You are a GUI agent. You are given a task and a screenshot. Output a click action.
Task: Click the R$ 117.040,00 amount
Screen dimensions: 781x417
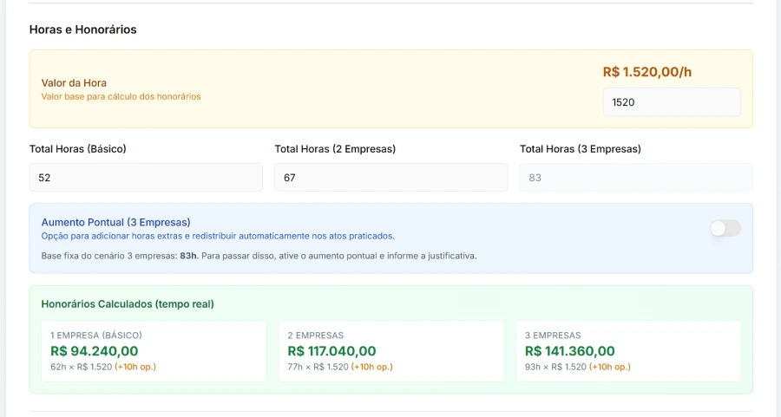coord(331,351)
